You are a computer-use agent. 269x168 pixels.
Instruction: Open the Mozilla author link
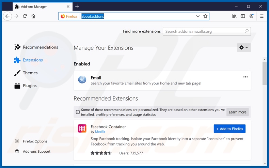point(100,132)
